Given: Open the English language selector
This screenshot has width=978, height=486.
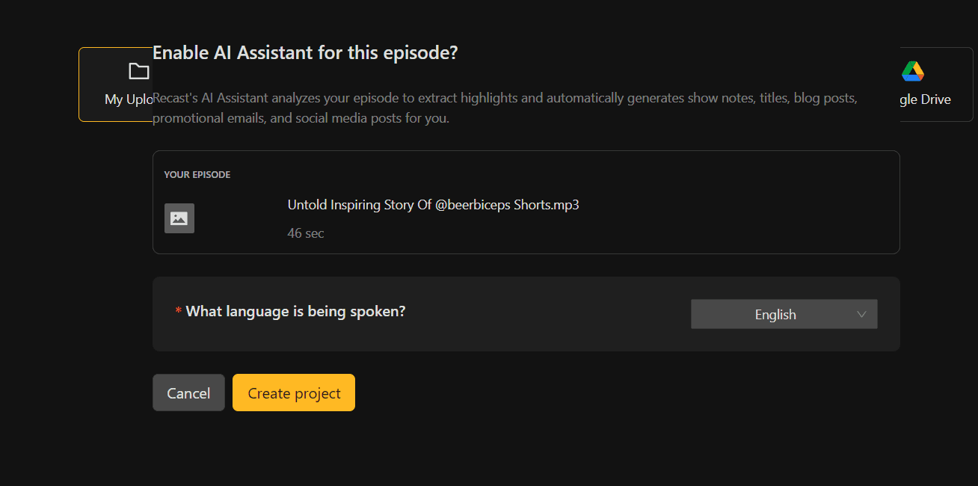Looking at the screenshot, I should (775, 314).
